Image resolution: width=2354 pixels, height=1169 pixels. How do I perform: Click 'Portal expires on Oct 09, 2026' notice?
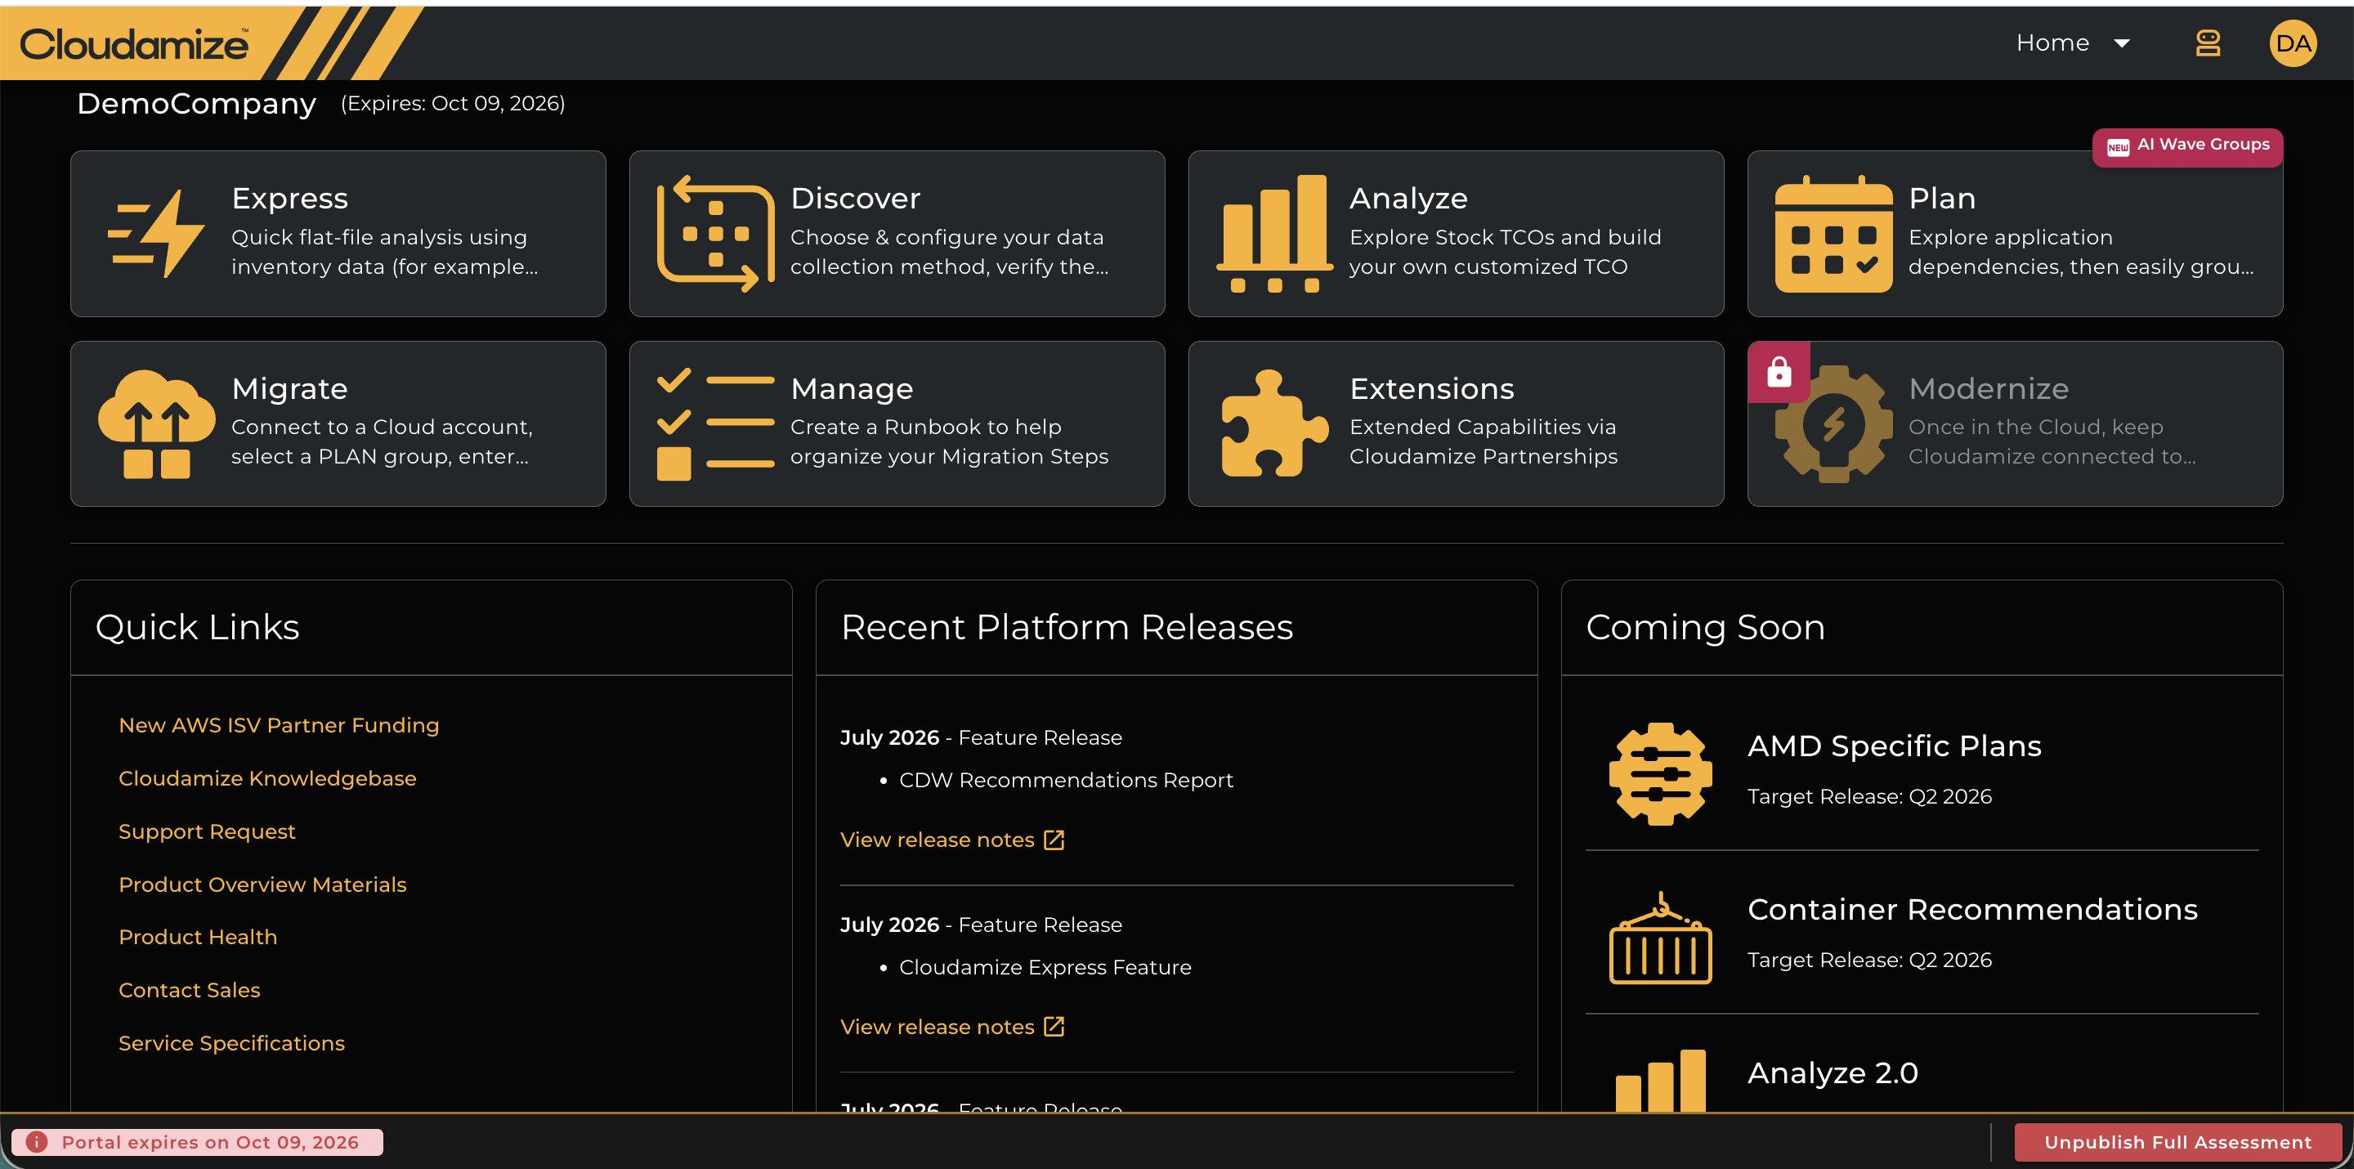(x=197, y=1141)
